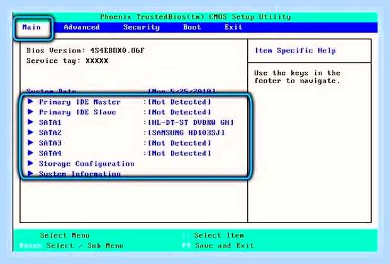Viewport: 390px width, 264px height.
Task: Click the Save and Exit footer hint
Action: point(224,246)
